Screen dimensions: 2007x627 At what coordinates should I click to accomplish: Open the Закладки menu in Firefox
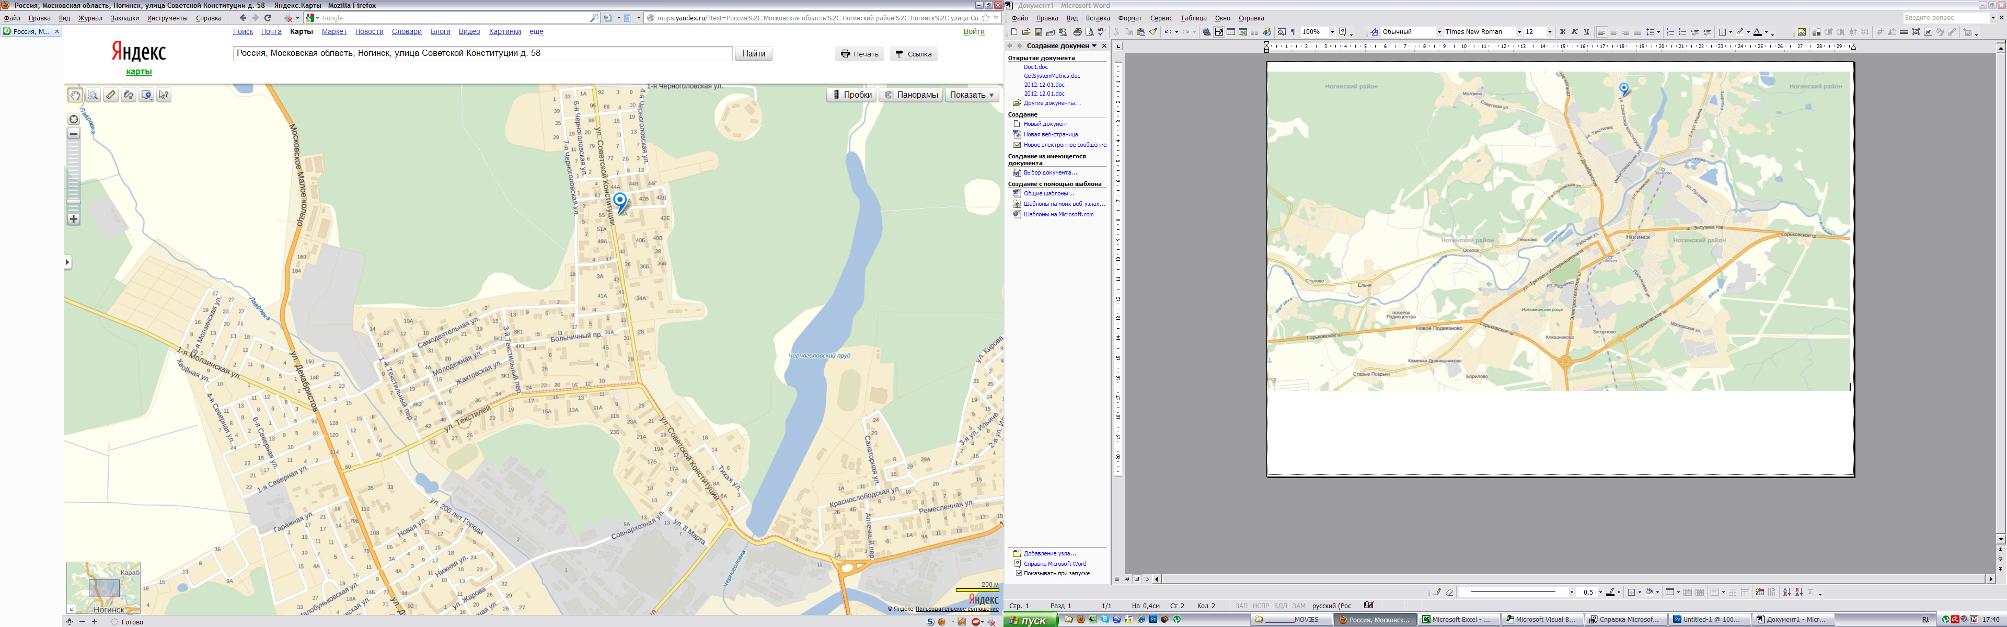125,18
